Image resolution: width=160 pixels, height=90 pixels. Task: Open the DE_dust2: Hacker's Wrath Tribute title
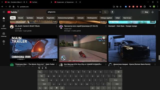point(27,26)
